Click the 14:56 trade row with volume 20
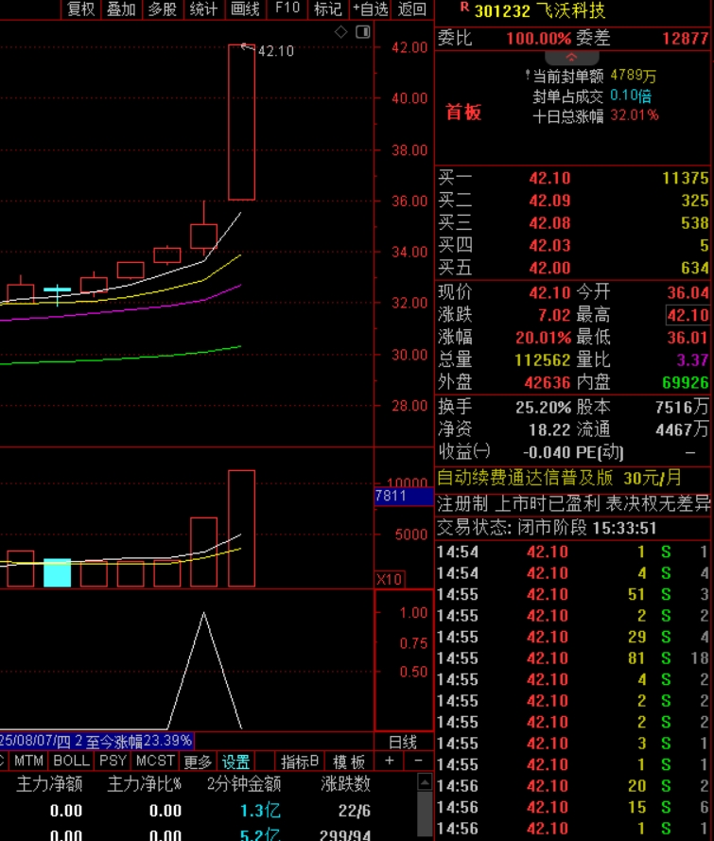 point(573,786)
